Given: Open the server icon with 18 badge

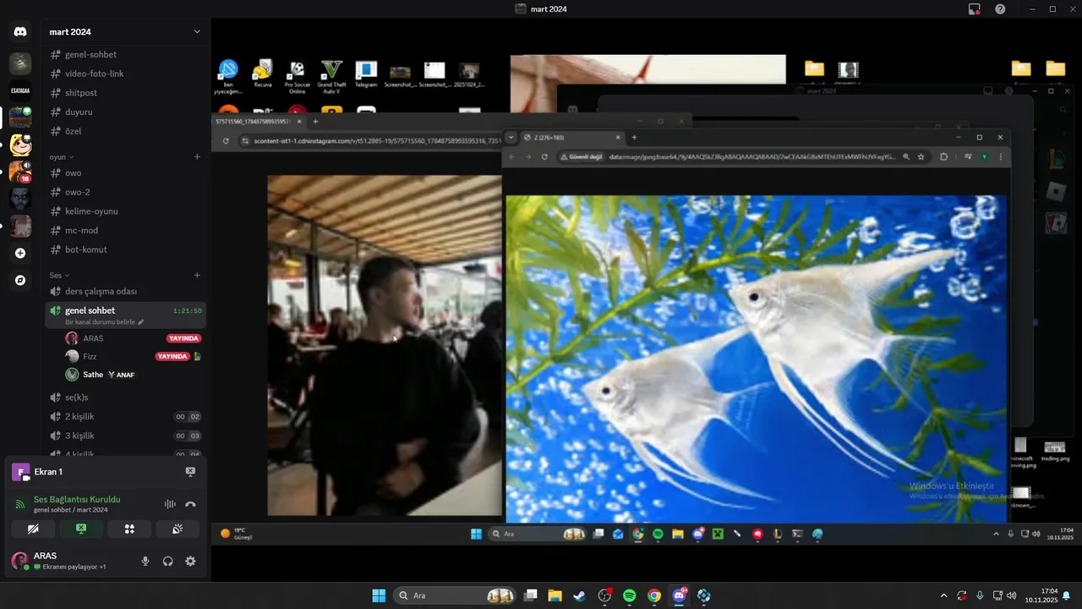Looking at the screenshot, I should (20, 172).
